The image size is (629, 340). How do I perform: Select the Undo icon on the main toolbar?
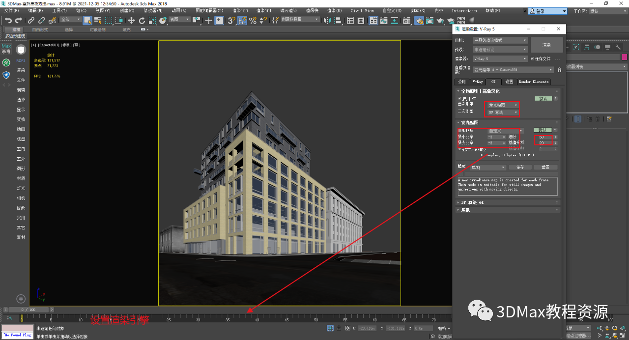9,21
